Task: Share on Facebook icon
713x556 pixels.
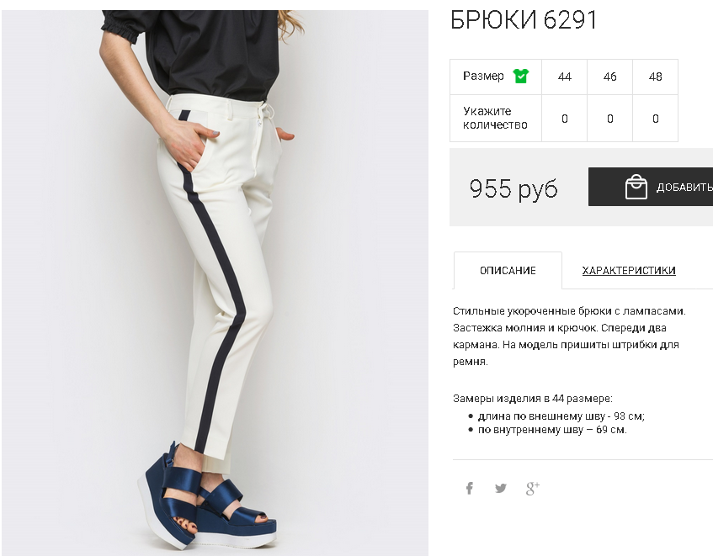Action: pos(469,489)
